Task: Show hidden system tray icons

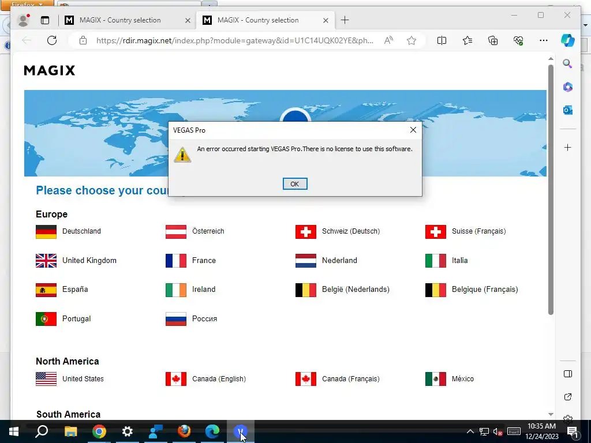Action: [x=470, y=431]
